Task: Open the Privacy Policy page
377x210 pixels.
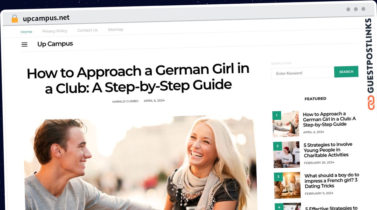Action: (x=55, y=31)
